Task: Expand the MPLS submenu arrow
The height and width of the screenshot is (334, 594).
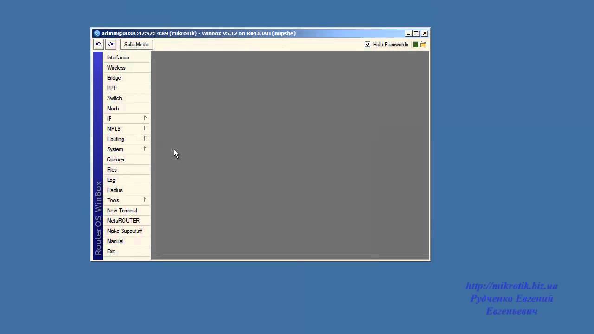Action: 145,128
